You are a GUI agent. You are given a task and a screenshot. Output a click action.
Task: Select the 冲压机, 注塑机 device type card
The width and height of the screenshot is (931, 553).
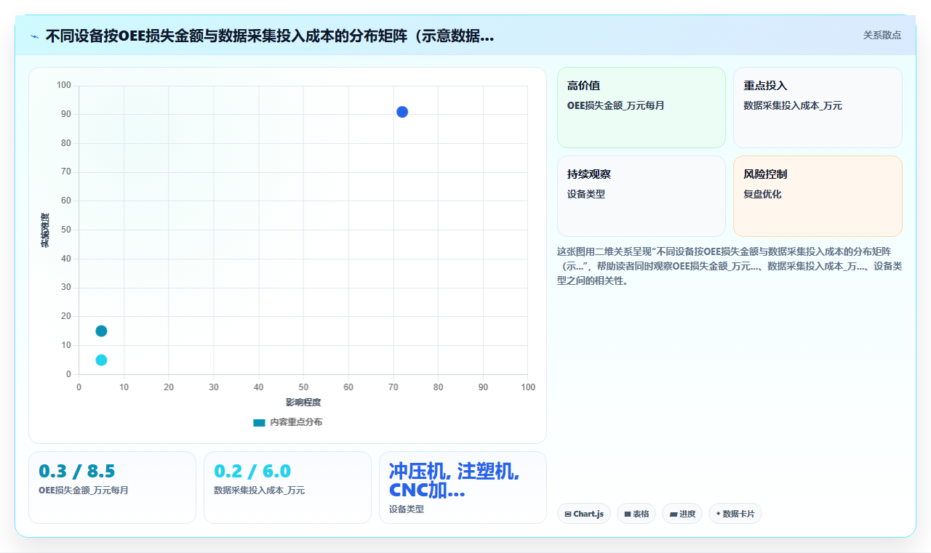click(463, 488)
